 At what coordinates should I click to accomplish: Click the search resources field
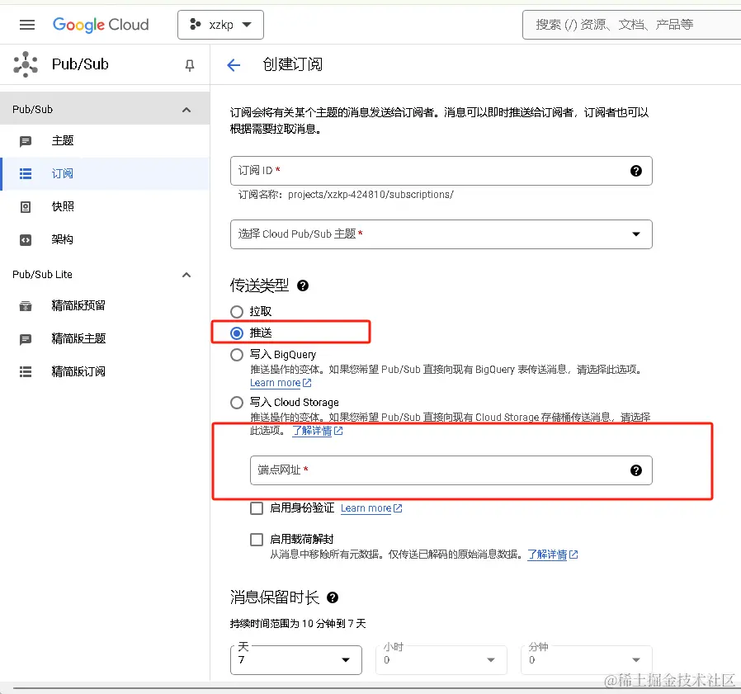tap(631, 25)
